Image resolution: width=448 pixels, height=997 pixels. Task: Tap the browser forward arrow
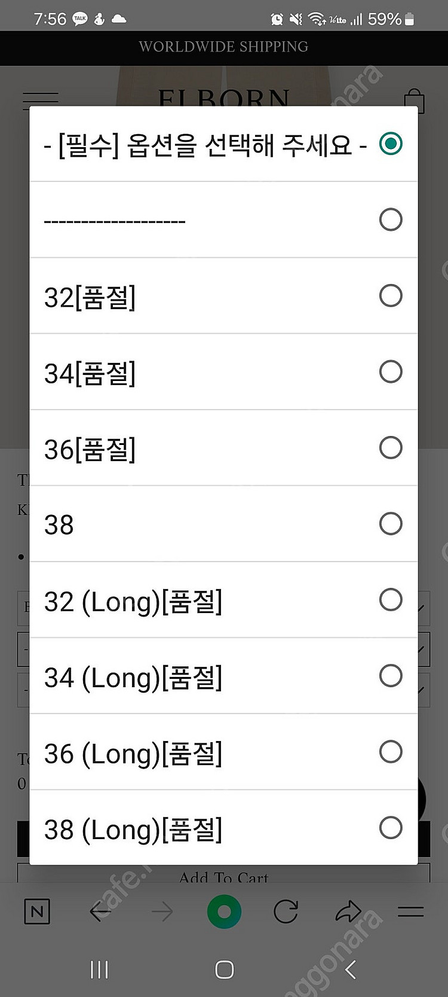coord(161,911)
